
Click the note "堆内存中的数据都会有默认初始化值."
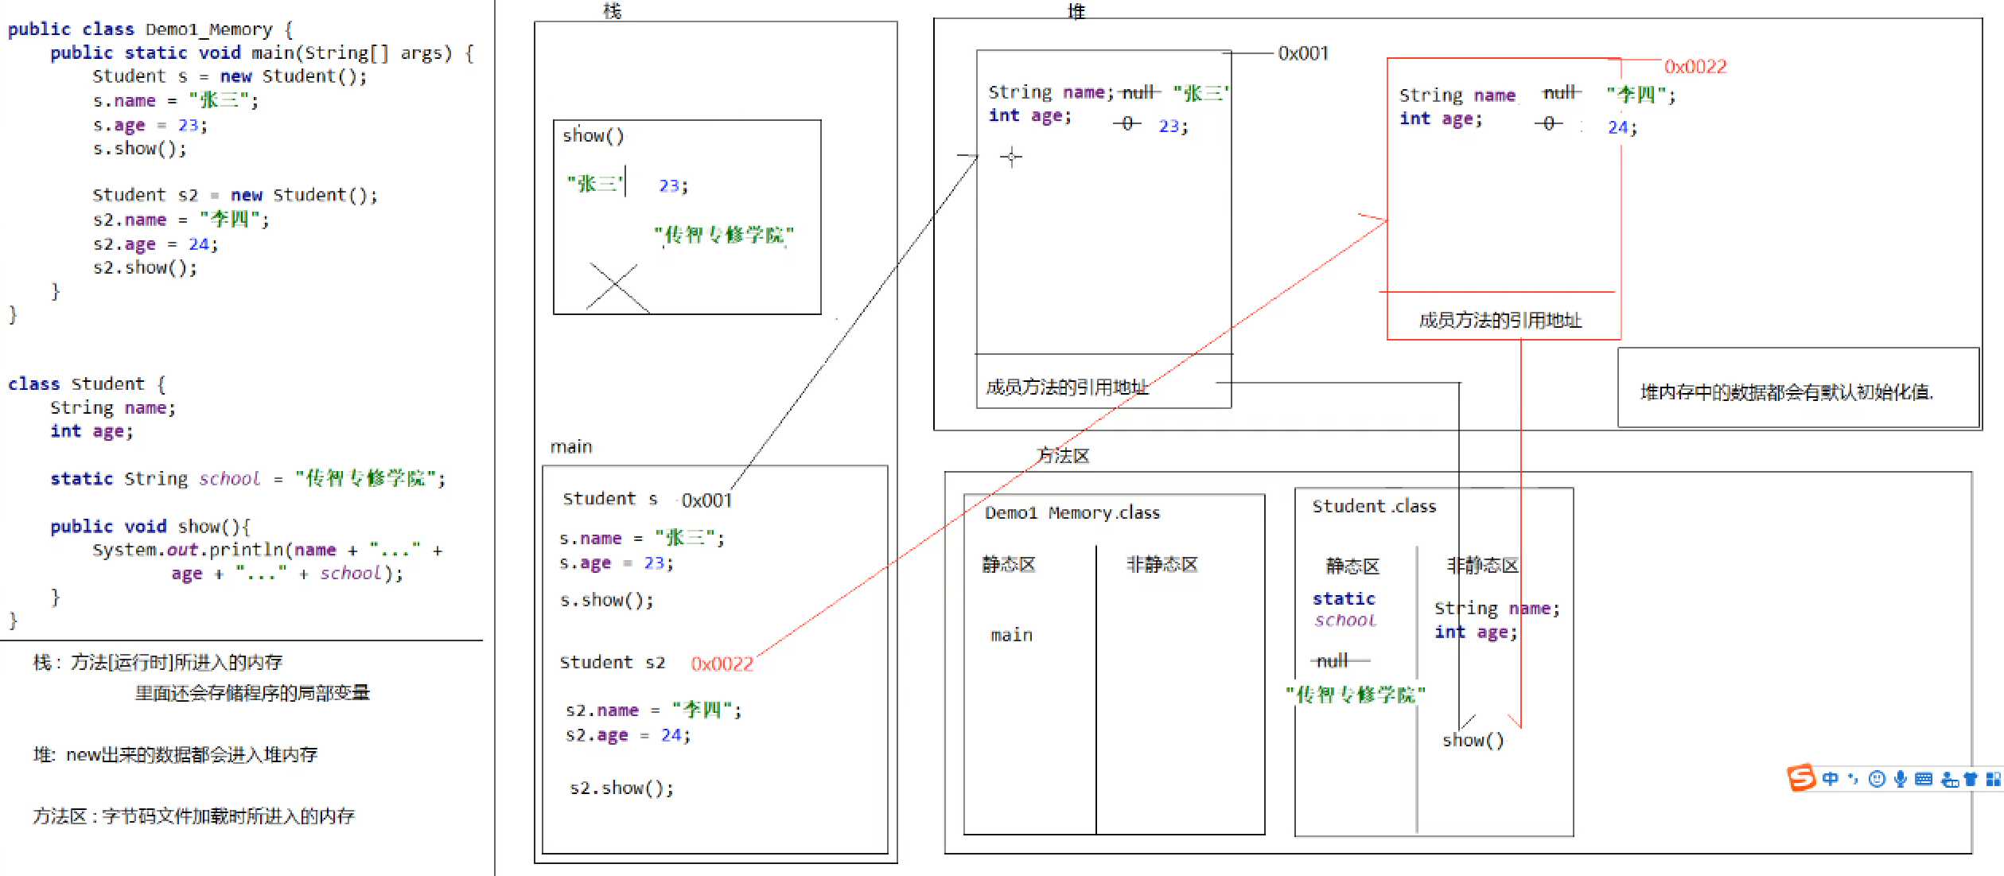1787,391
